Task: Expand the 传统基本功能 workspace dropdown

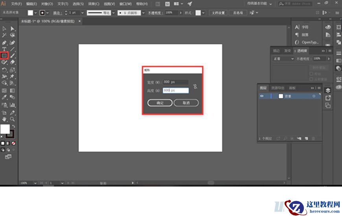Action: [270, 4]
